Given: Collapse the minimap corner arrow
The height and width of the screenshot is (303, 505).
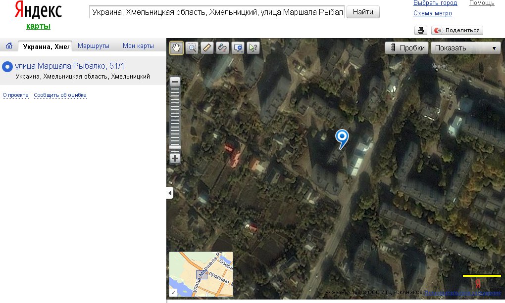Looking at the screenshot, I should pos(173,293).
